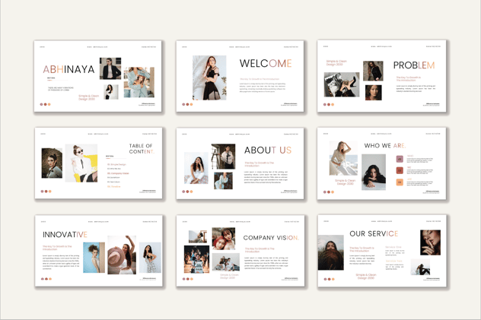Open the COMPANY VISION slide
481x320 pixels.
[240, 251]
